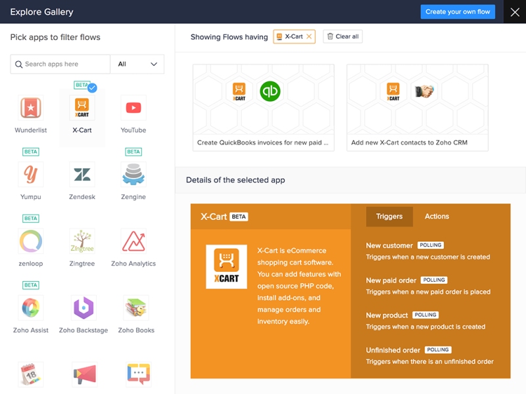This screenshot has height=394, width=526.
Task: Select the zenloop app icon
Action: point(30,241)
